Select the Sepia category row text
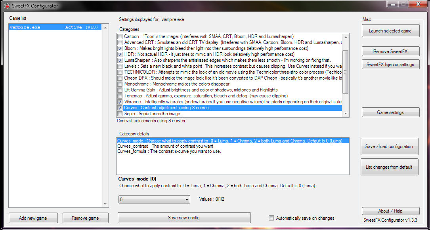The image size is (430, 230). (x=153, y=114)
